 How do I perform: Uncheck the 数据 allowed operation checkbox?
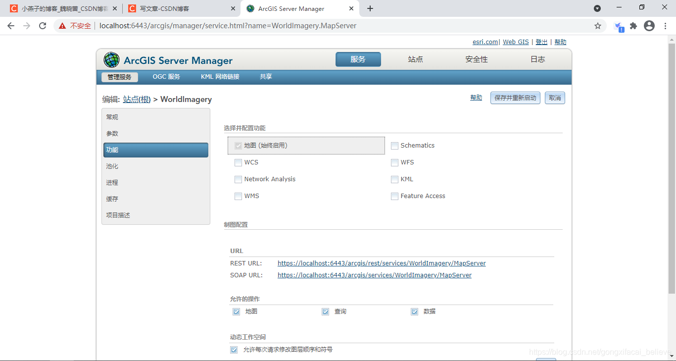click(414, 312)
